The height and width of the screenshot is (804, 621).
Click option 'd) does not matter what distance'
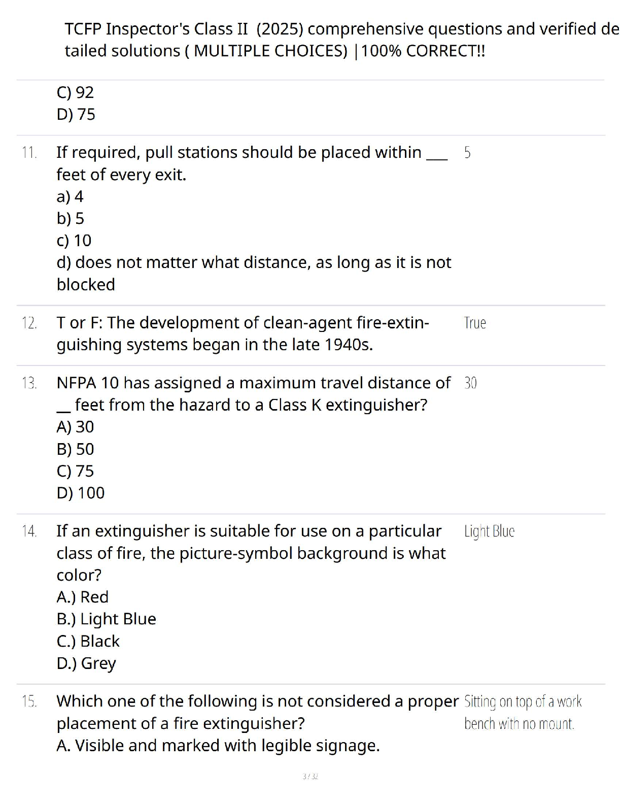click(253, 263)
